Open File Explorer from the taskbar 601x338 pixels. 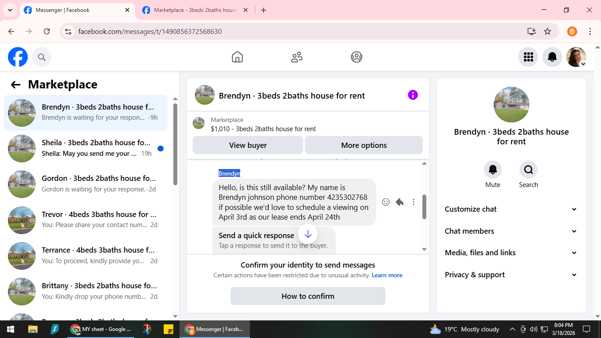click(x=33, y=329)
